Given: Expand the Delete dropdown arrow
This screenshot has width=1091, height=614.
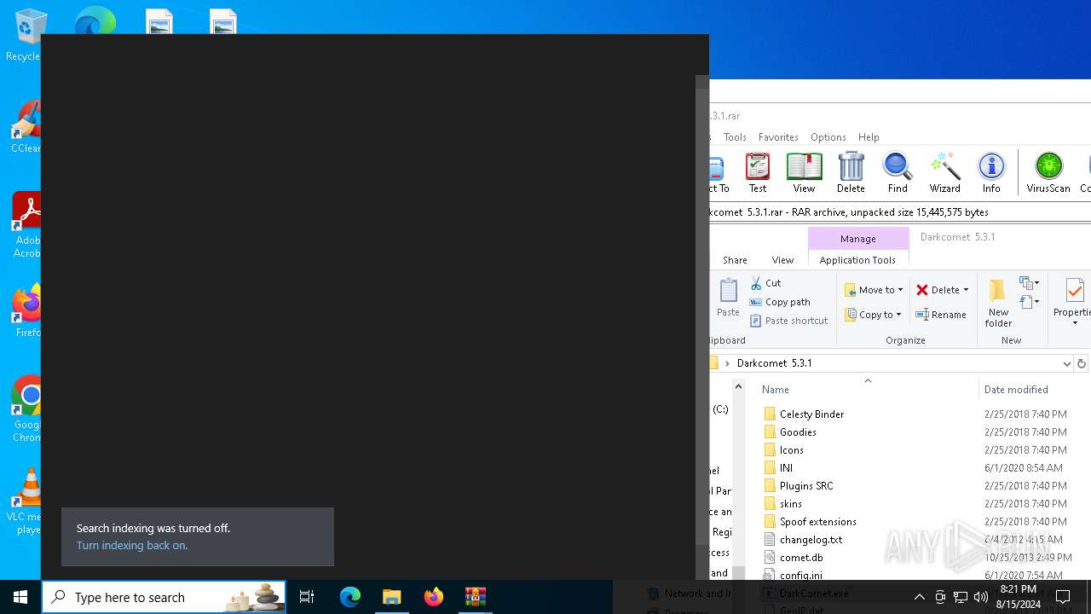Looking at the screenshot, I should coord(966,290).
